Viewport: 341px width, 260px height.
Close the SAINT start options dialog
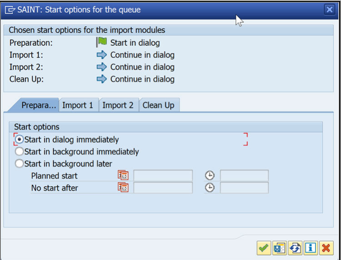[x=329, y=10]
